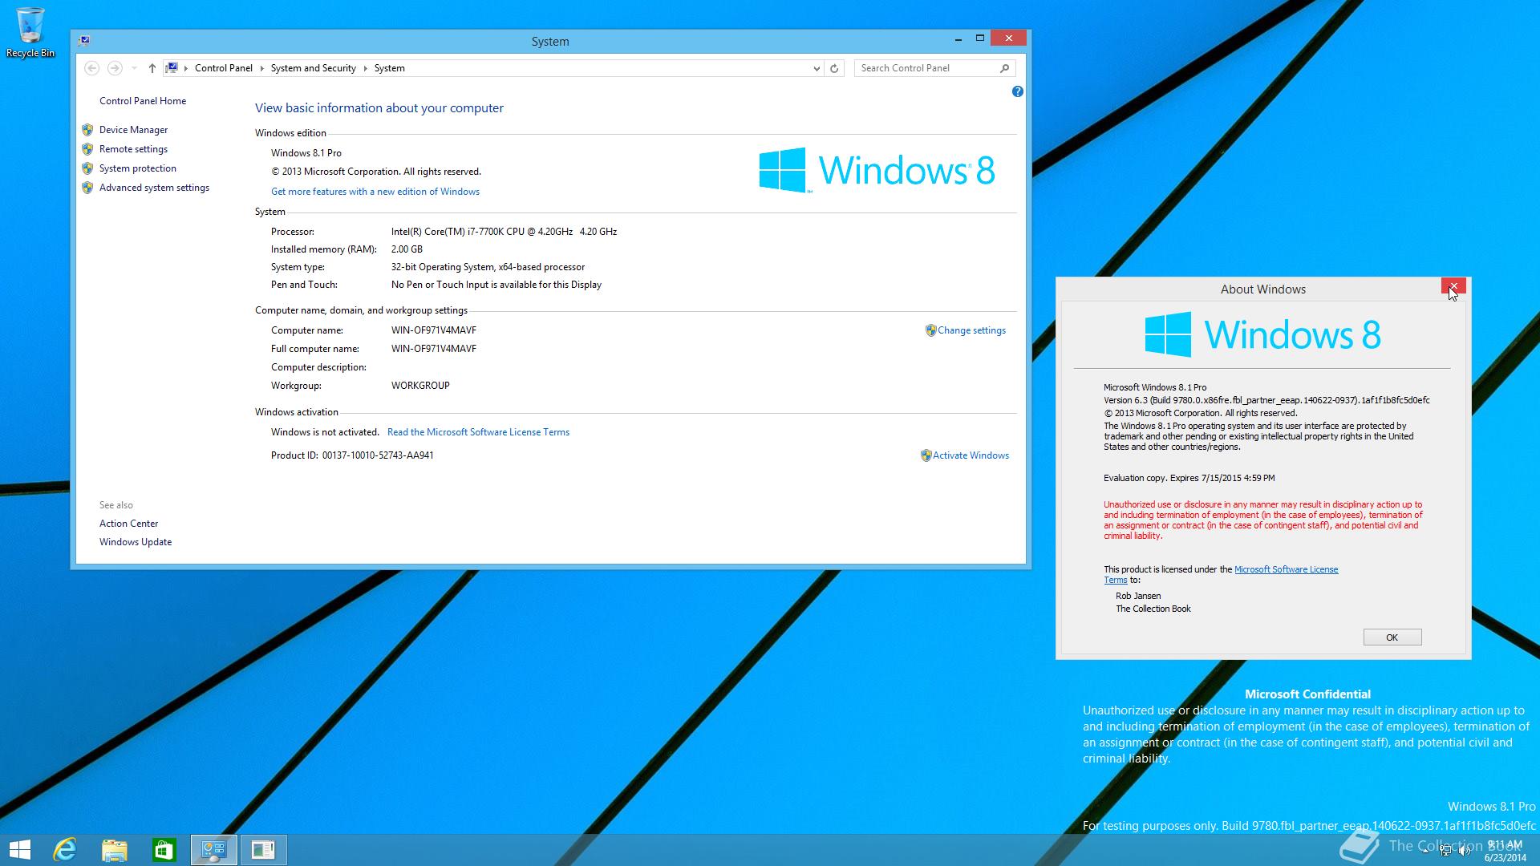
Task: Read the Microsoft Software License Terms link
Action: 478,432
